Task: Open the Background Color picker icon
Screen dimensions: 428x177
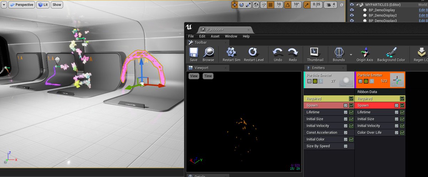Action: point(391,52)
